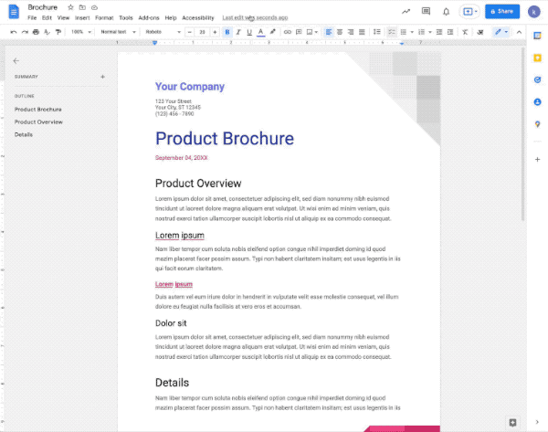This screenshot has height=432, width=548.
Task: Increase the indent
Action: coord(450,32)
